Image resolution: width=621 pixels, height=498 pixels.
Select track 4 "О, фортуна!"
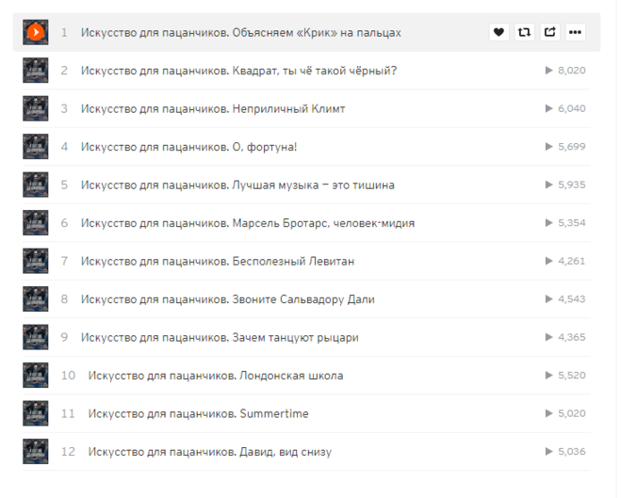(x=188, y=147)
